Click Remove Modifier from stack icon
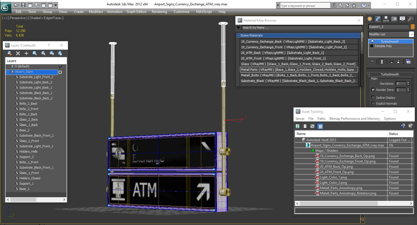The height and width of the screenshot is (225, 417). [398, 62]
